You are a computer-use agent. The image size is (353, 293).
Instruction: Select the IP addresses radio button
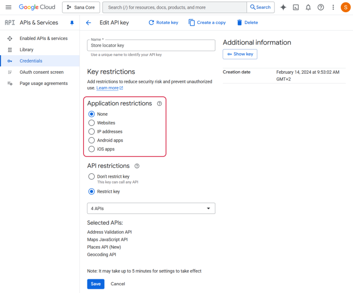(x=91, y=132)
